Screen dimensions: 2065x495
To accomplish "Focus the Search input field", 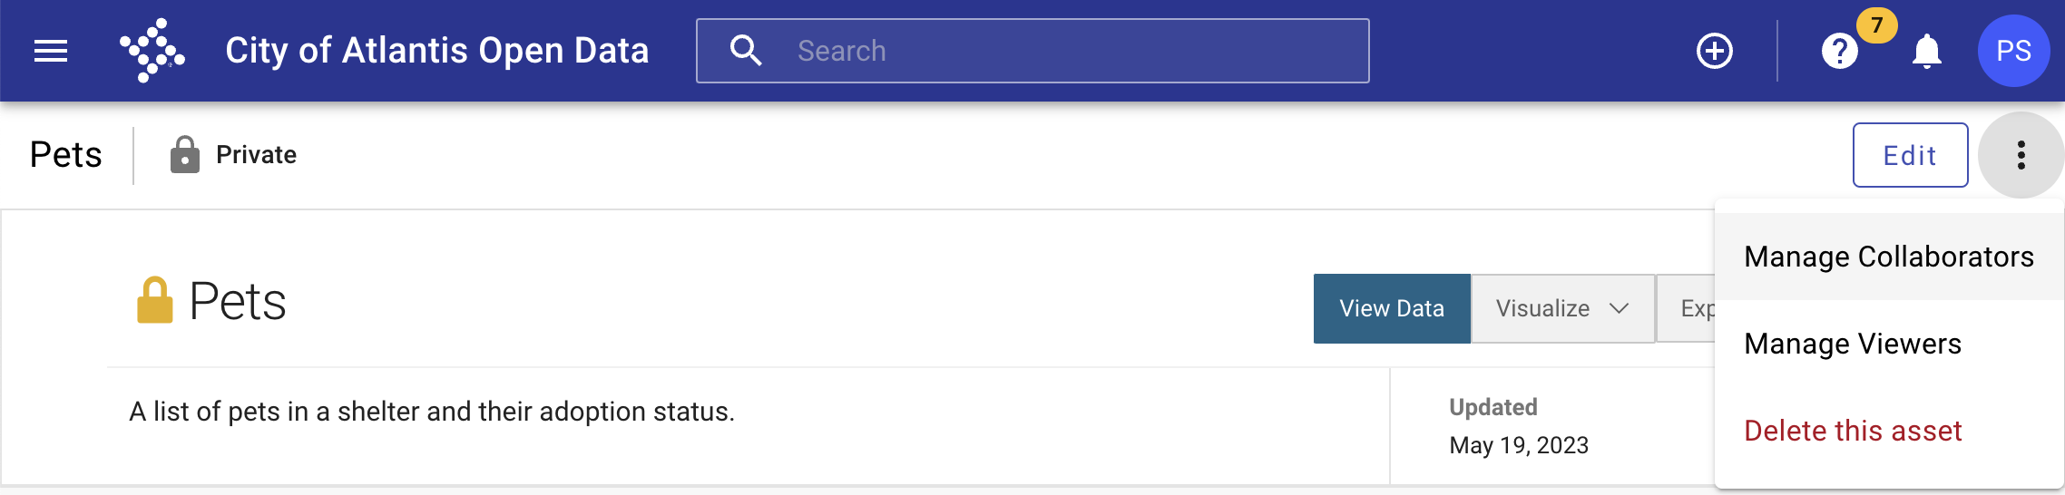I will (x=1032, y=51).
